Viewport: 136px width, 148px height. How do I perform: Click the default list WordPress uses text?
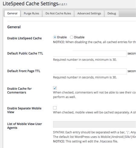pos(94,137)
